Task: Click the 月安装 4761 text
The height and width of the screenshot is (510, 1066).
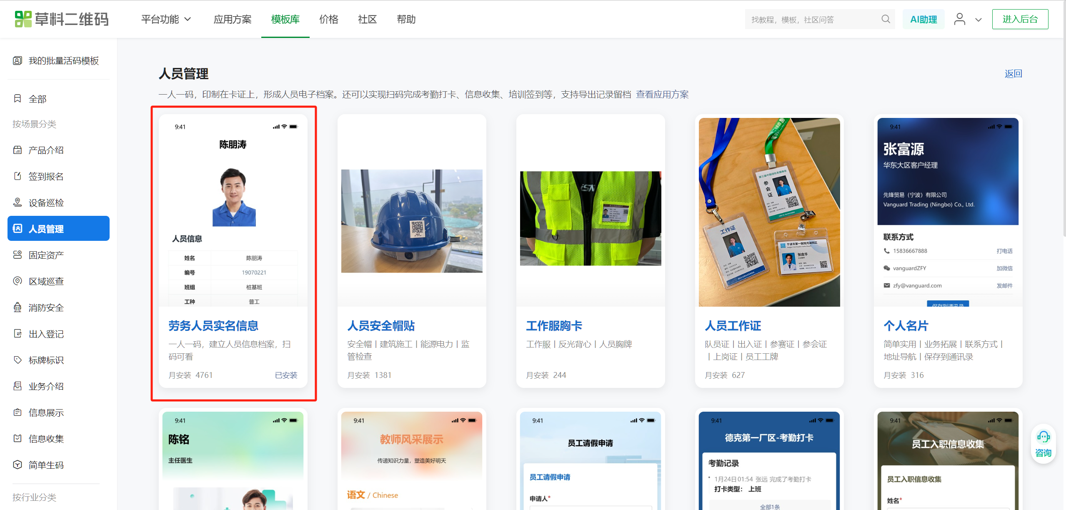Action: coord(190,375)
